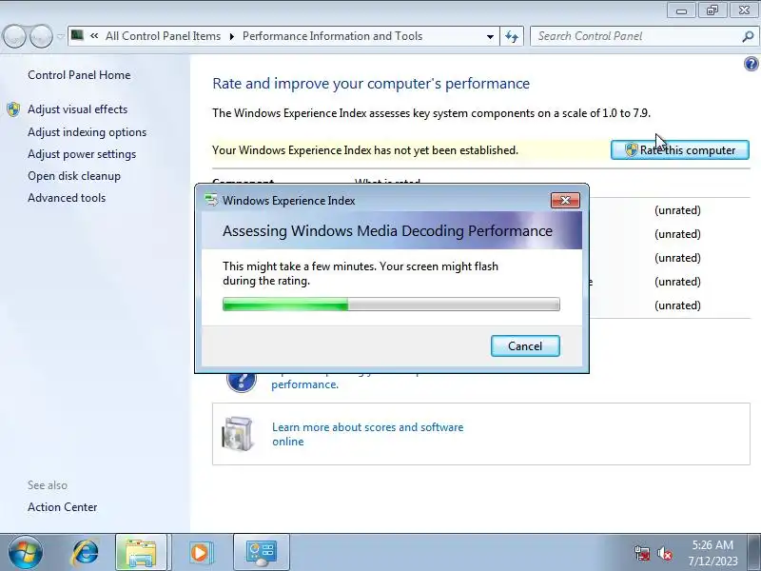Select the Control Panel taskbar icon

pyautogui.click(x=261, y=552)
